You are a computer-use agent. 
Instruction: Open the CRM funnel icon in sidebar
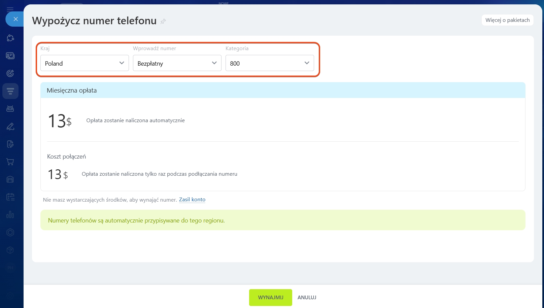[x=10, y=91]
